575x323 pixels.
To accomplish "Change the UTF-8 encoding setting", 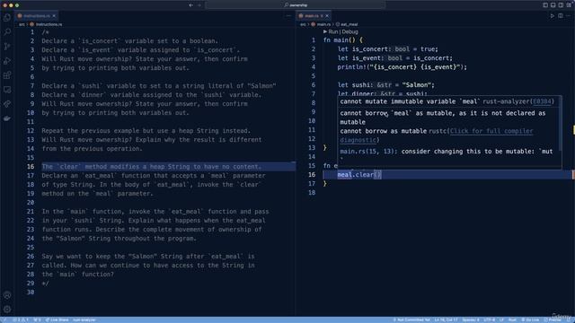I will [x=489, y=319].
